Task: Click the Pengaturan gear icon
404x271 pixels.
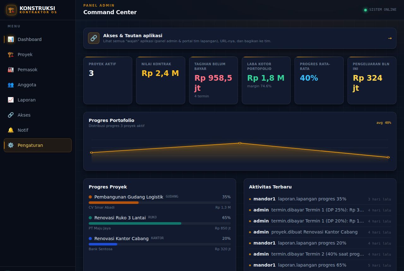Action: pos(11,145)
